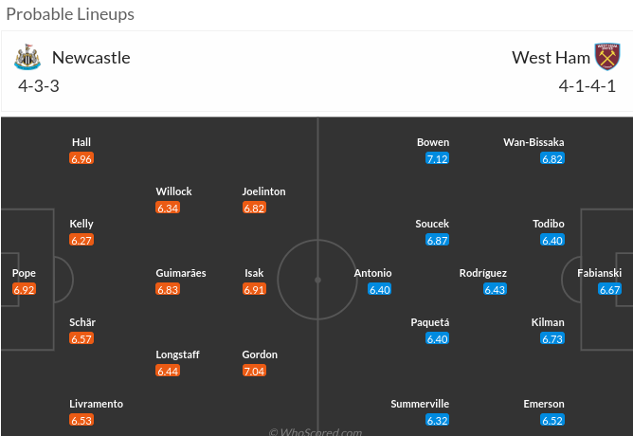
Task: Click Kilman's 6.73 rating badge
Action: coord(552,338)
